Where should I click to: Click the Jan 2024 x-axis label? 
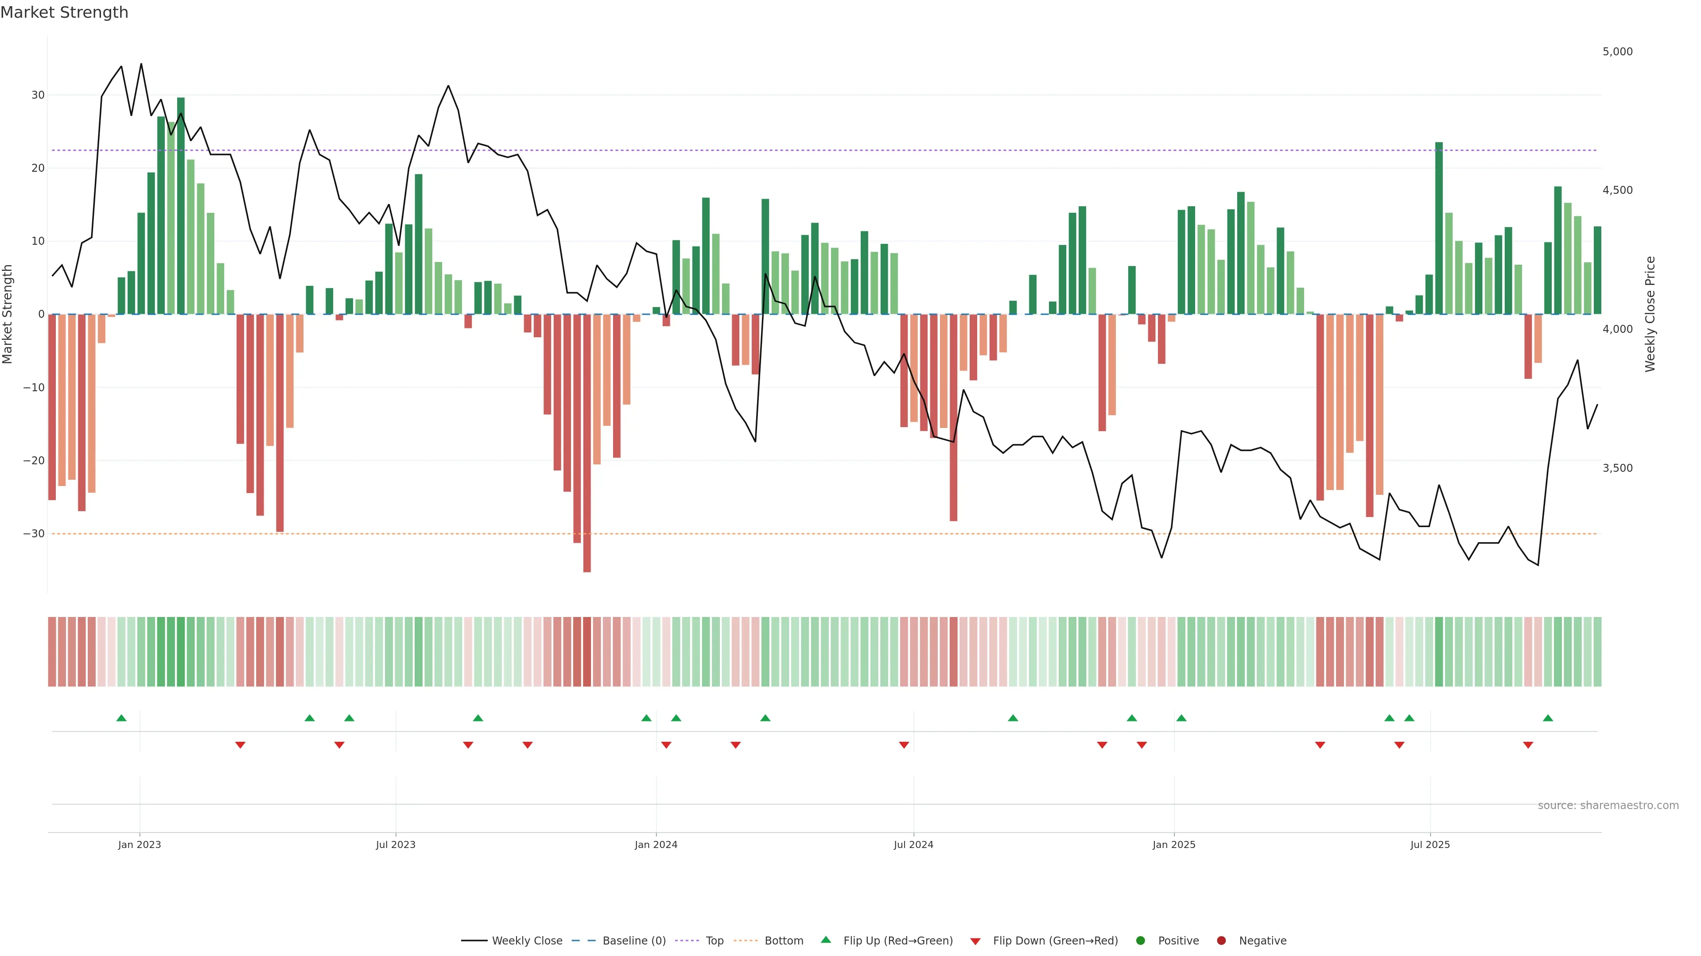click(x=656, y=844)
